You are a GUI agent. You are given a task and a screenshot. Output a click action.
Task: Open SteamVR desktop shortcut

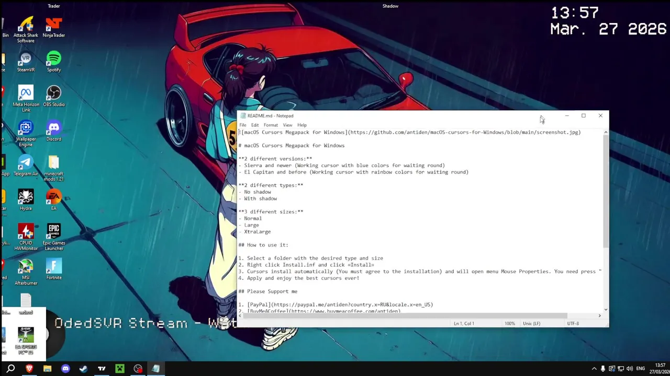coord(26,62)
